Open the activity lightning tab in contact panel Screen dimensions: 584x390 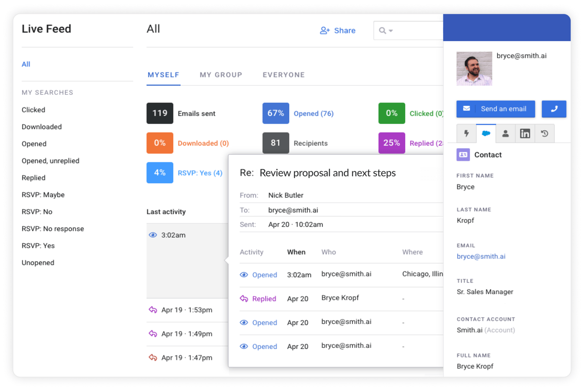(x=466, y=134)
